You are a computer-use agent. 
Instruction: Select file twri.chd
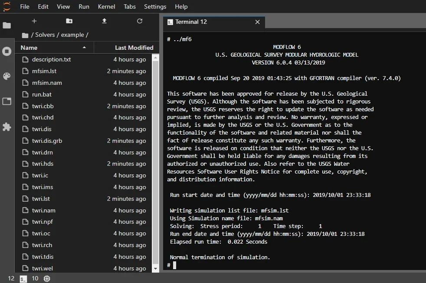tap(83, 117)
